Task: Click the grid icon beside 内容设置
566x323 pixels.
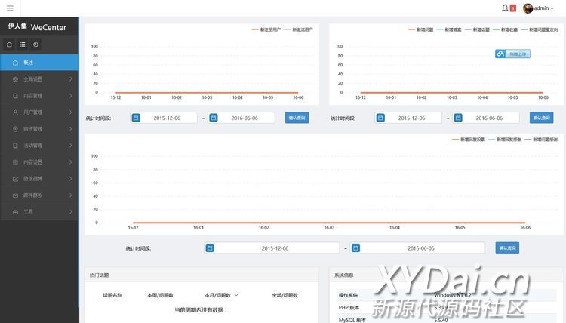Action: pos(15,162)
